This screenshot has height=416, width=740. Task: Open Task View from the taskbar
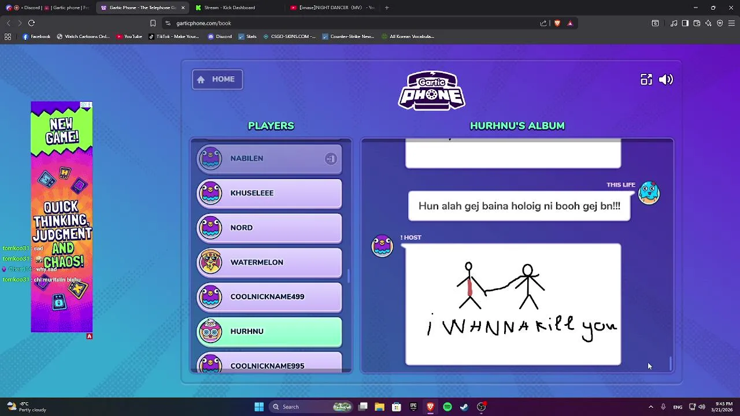pyautogui.click(x=363, y=407)
